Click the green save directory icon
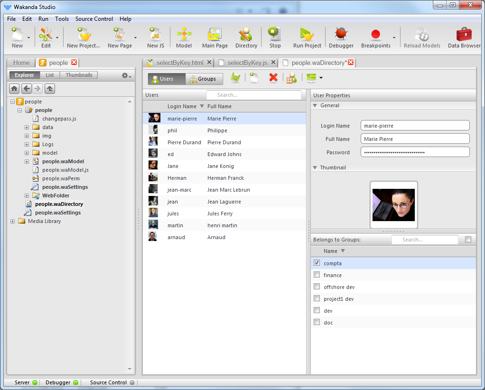The image size is (485, 390). (235, 78)
